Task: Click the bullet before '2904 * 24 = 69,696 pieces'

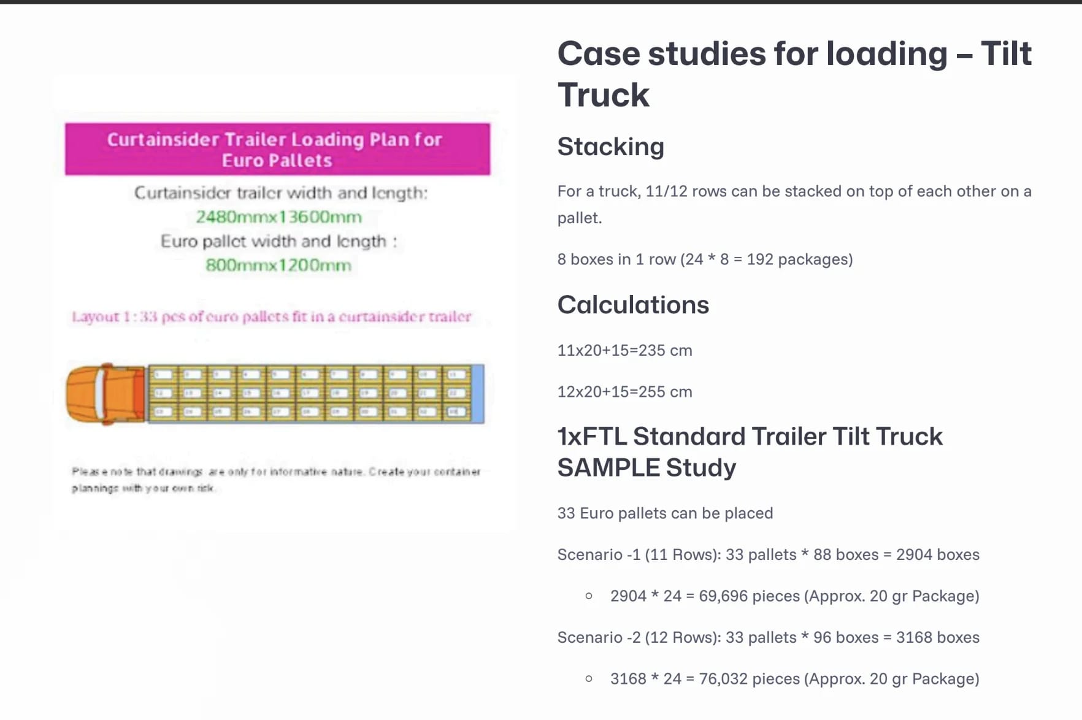Action: 589,596
